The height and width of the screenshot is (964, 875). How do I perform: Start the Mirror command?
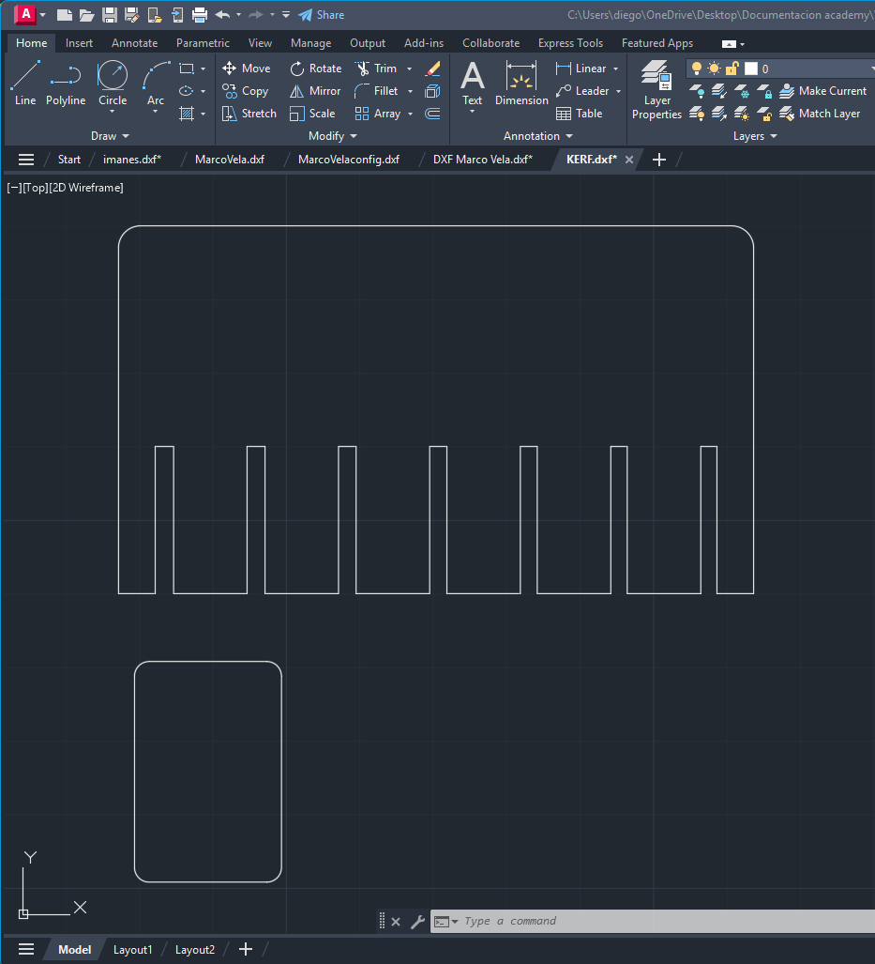pyautogui.click(x=314, y=90)
